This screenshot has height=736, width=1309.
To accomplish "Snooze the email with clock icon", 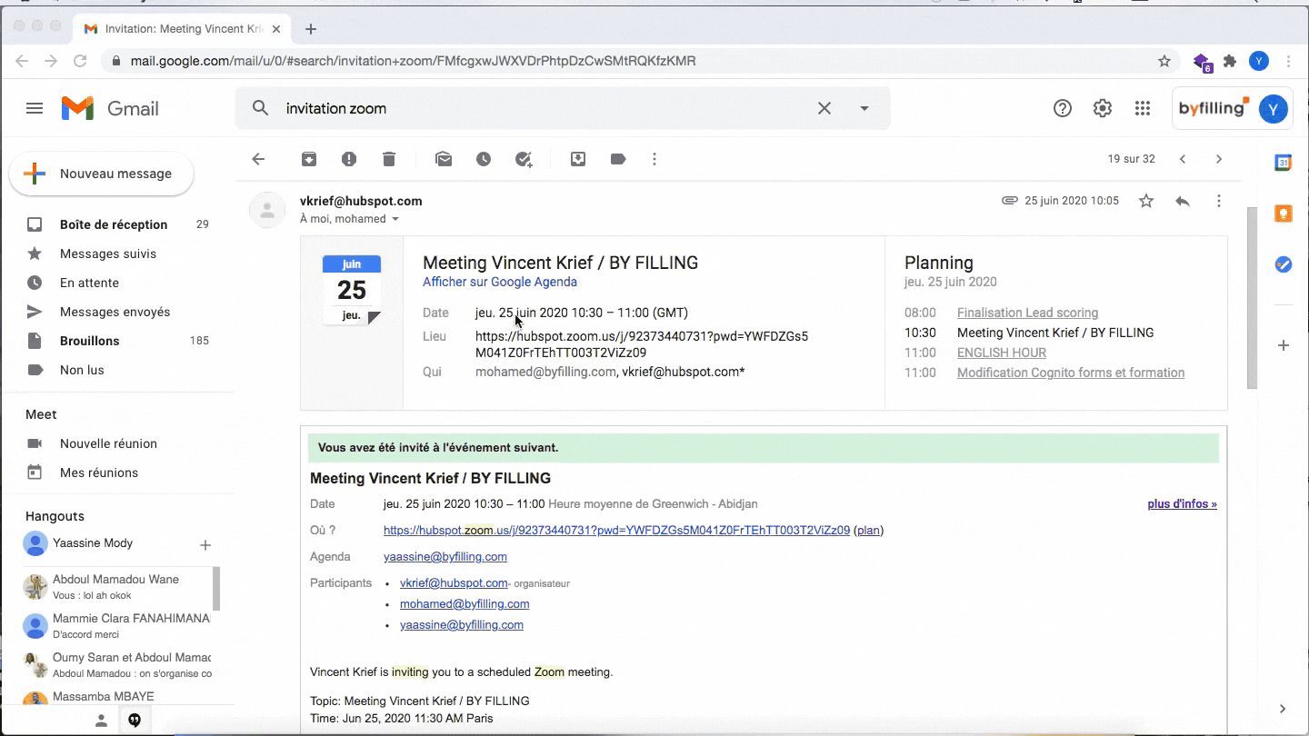I will [484, 159].
